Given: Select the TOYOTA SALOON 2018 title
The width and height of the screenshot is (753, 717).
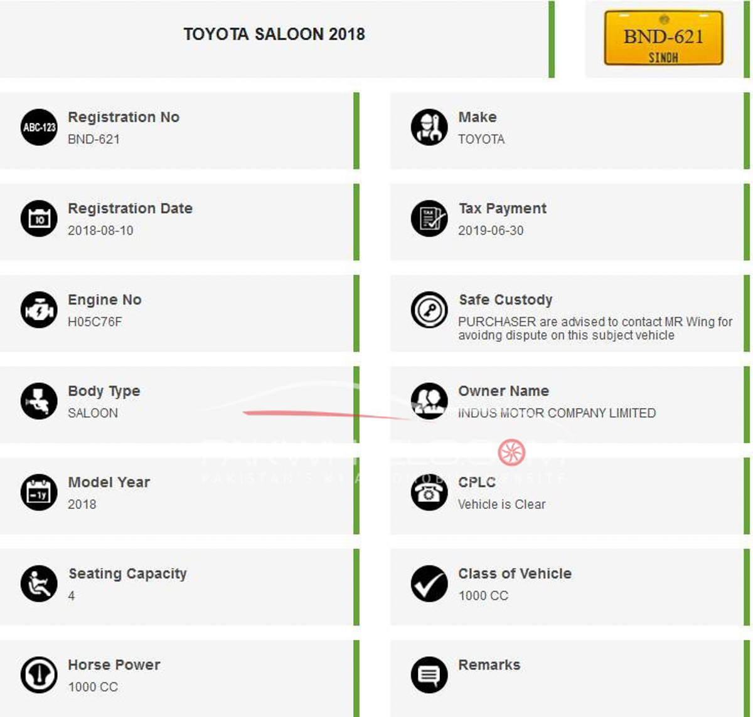Looking at the screenshot, I should 274,34.
